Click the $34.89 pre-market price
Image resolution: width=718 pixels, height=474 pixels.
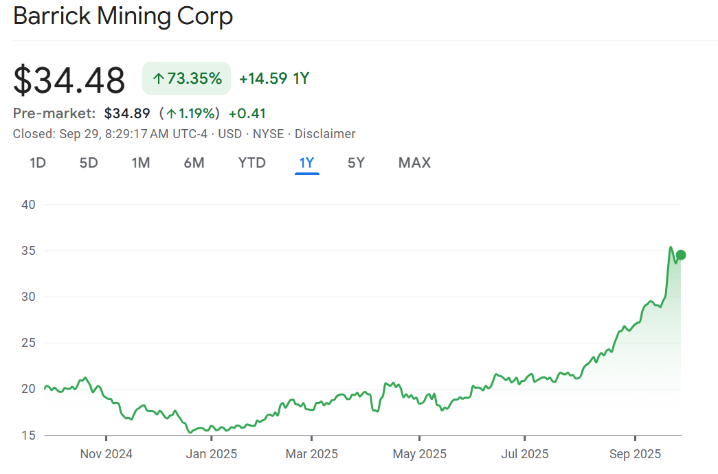(127, 113)
